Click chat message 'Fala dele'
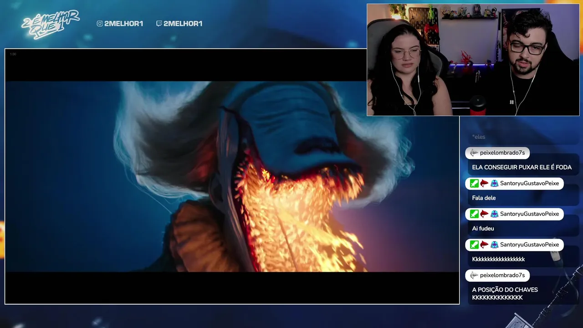This screenshot has width=583, height=328. (x=484, y=198)
